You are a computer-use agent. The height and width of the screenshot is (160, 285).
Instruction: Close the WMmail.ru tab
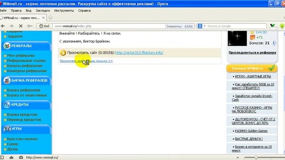pyautogui.click(x=43, y=18)
